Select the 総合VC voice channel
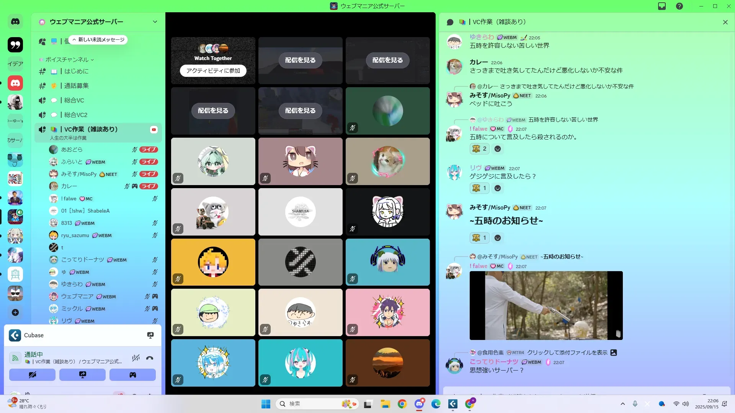Image resolution: width=735 pixels, height=413 pixels. point(74,100)
